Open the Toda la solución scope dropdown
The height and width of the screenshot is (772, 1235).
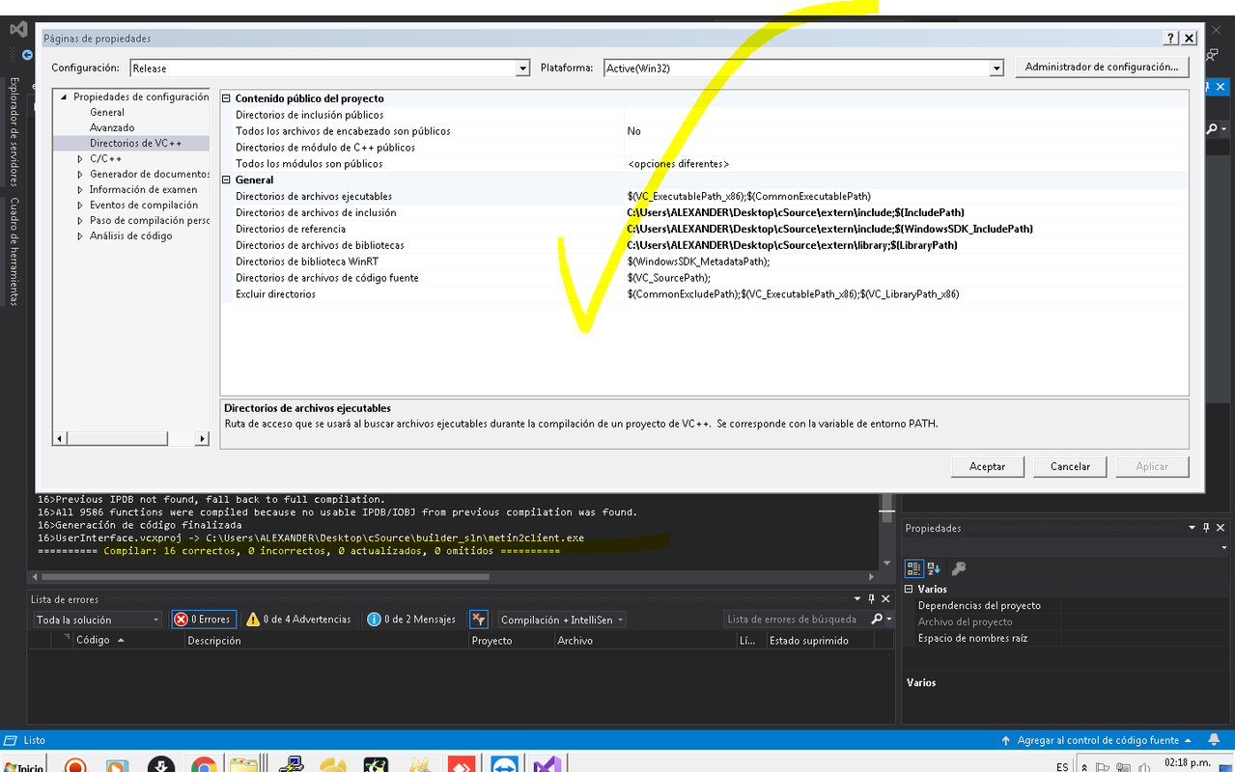[98, 620]
